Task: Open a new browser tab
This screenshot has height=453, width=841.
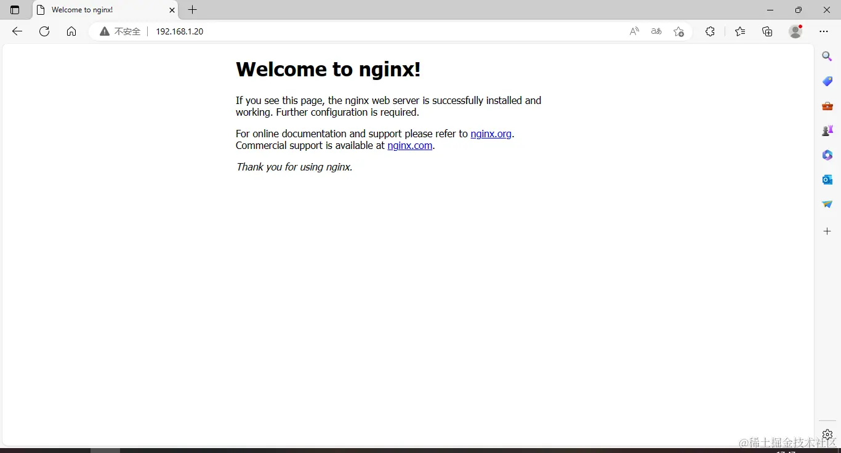Action: [193, 10]
